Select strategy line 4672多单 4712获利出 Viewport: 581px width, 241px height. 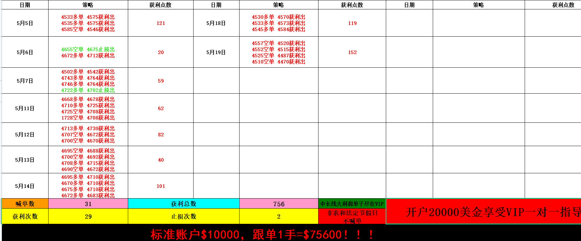[x=88, y=55]
